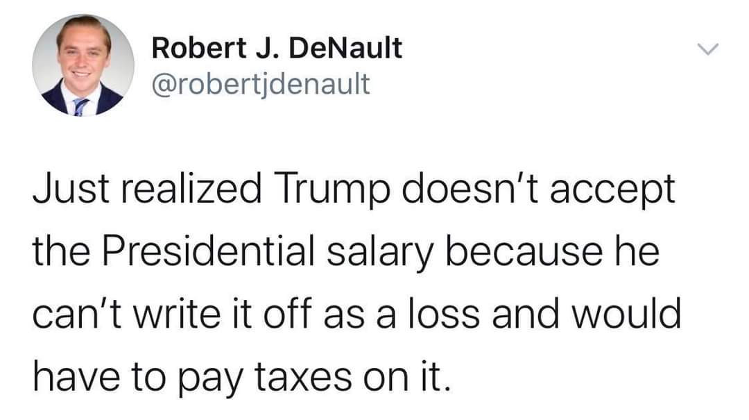Click the @robertjdenault handle
Image resolution: width=749 pixels, height=420 pixels.
pos(261,85)
